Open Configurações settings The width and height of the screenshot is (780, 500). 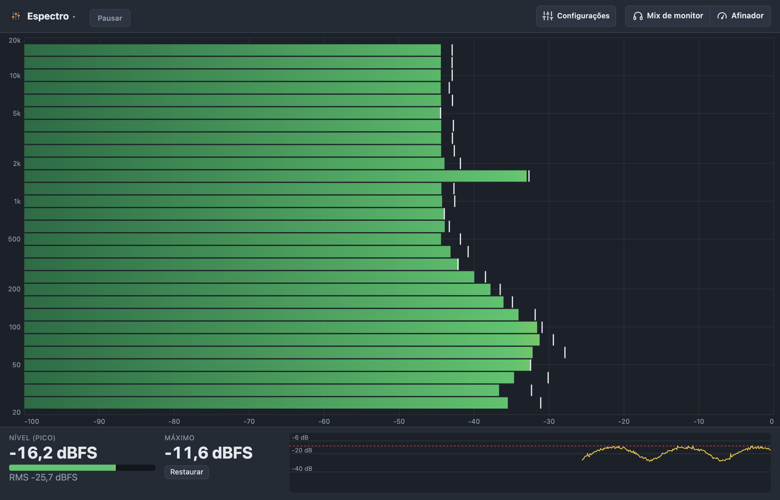576,16
